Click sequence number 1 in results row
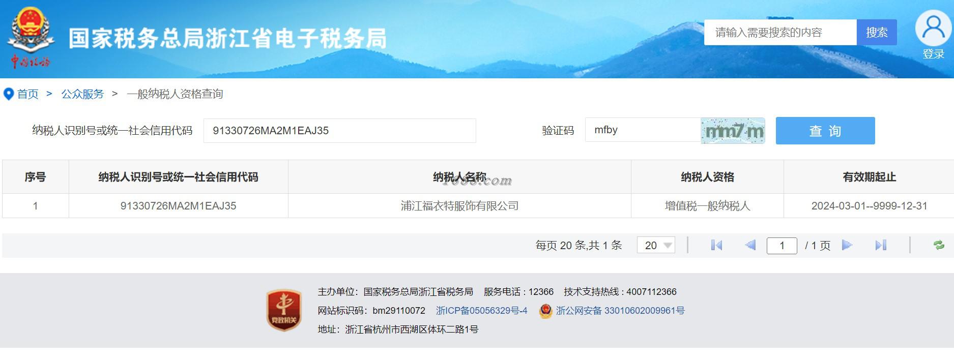The image size is (954, 359). pos(35,206)
